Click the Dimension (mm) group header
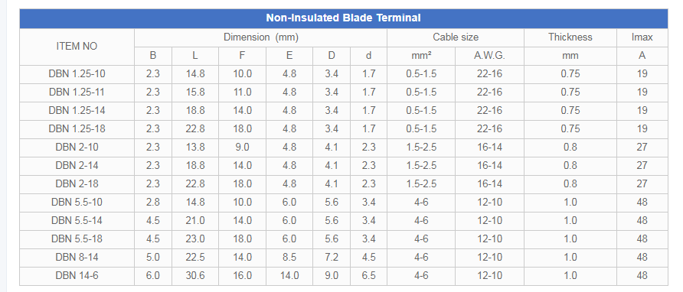 point(260,37)
